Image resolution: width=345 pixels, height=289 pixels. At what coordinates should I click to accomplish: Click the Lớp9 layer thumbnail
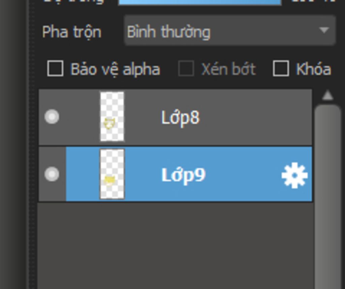pyautogui.click(x=112, y=174)
